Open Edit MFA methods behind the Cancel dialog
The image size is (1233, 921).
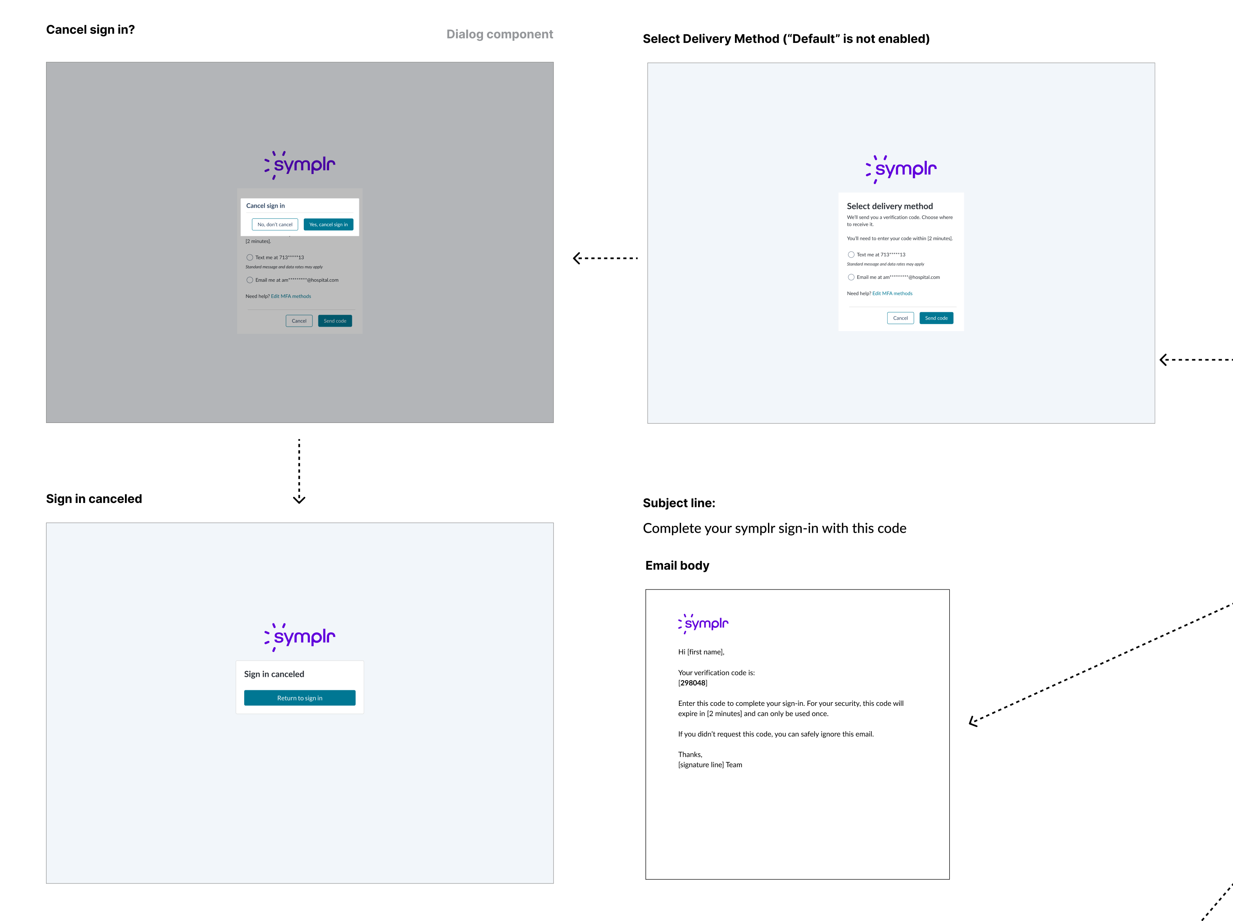[291, 296]
